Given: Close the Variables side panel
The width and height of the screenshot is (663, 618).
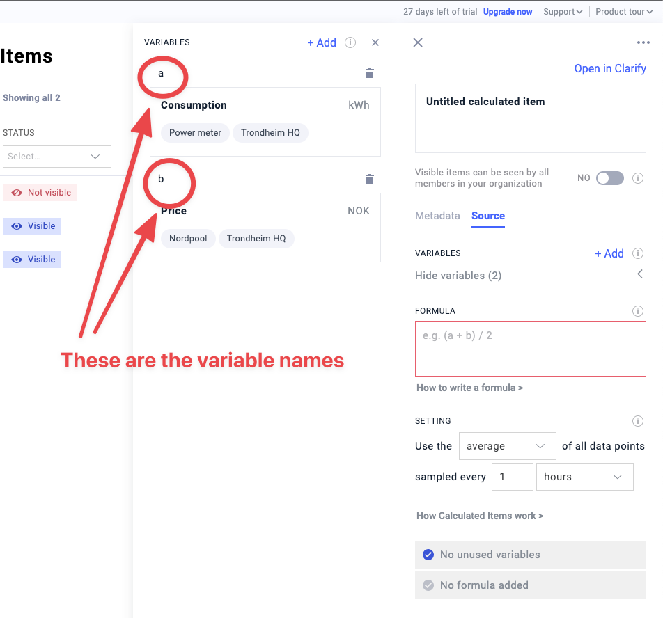Looking at the screenshot, I should [x=375, y=42].
